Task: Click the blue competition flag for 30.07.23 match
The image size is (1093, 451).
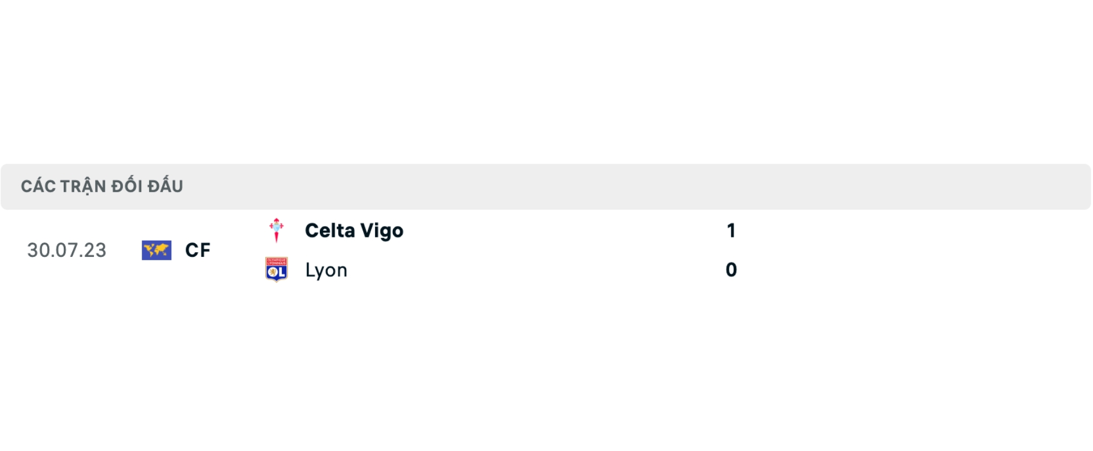Action: 157,250
